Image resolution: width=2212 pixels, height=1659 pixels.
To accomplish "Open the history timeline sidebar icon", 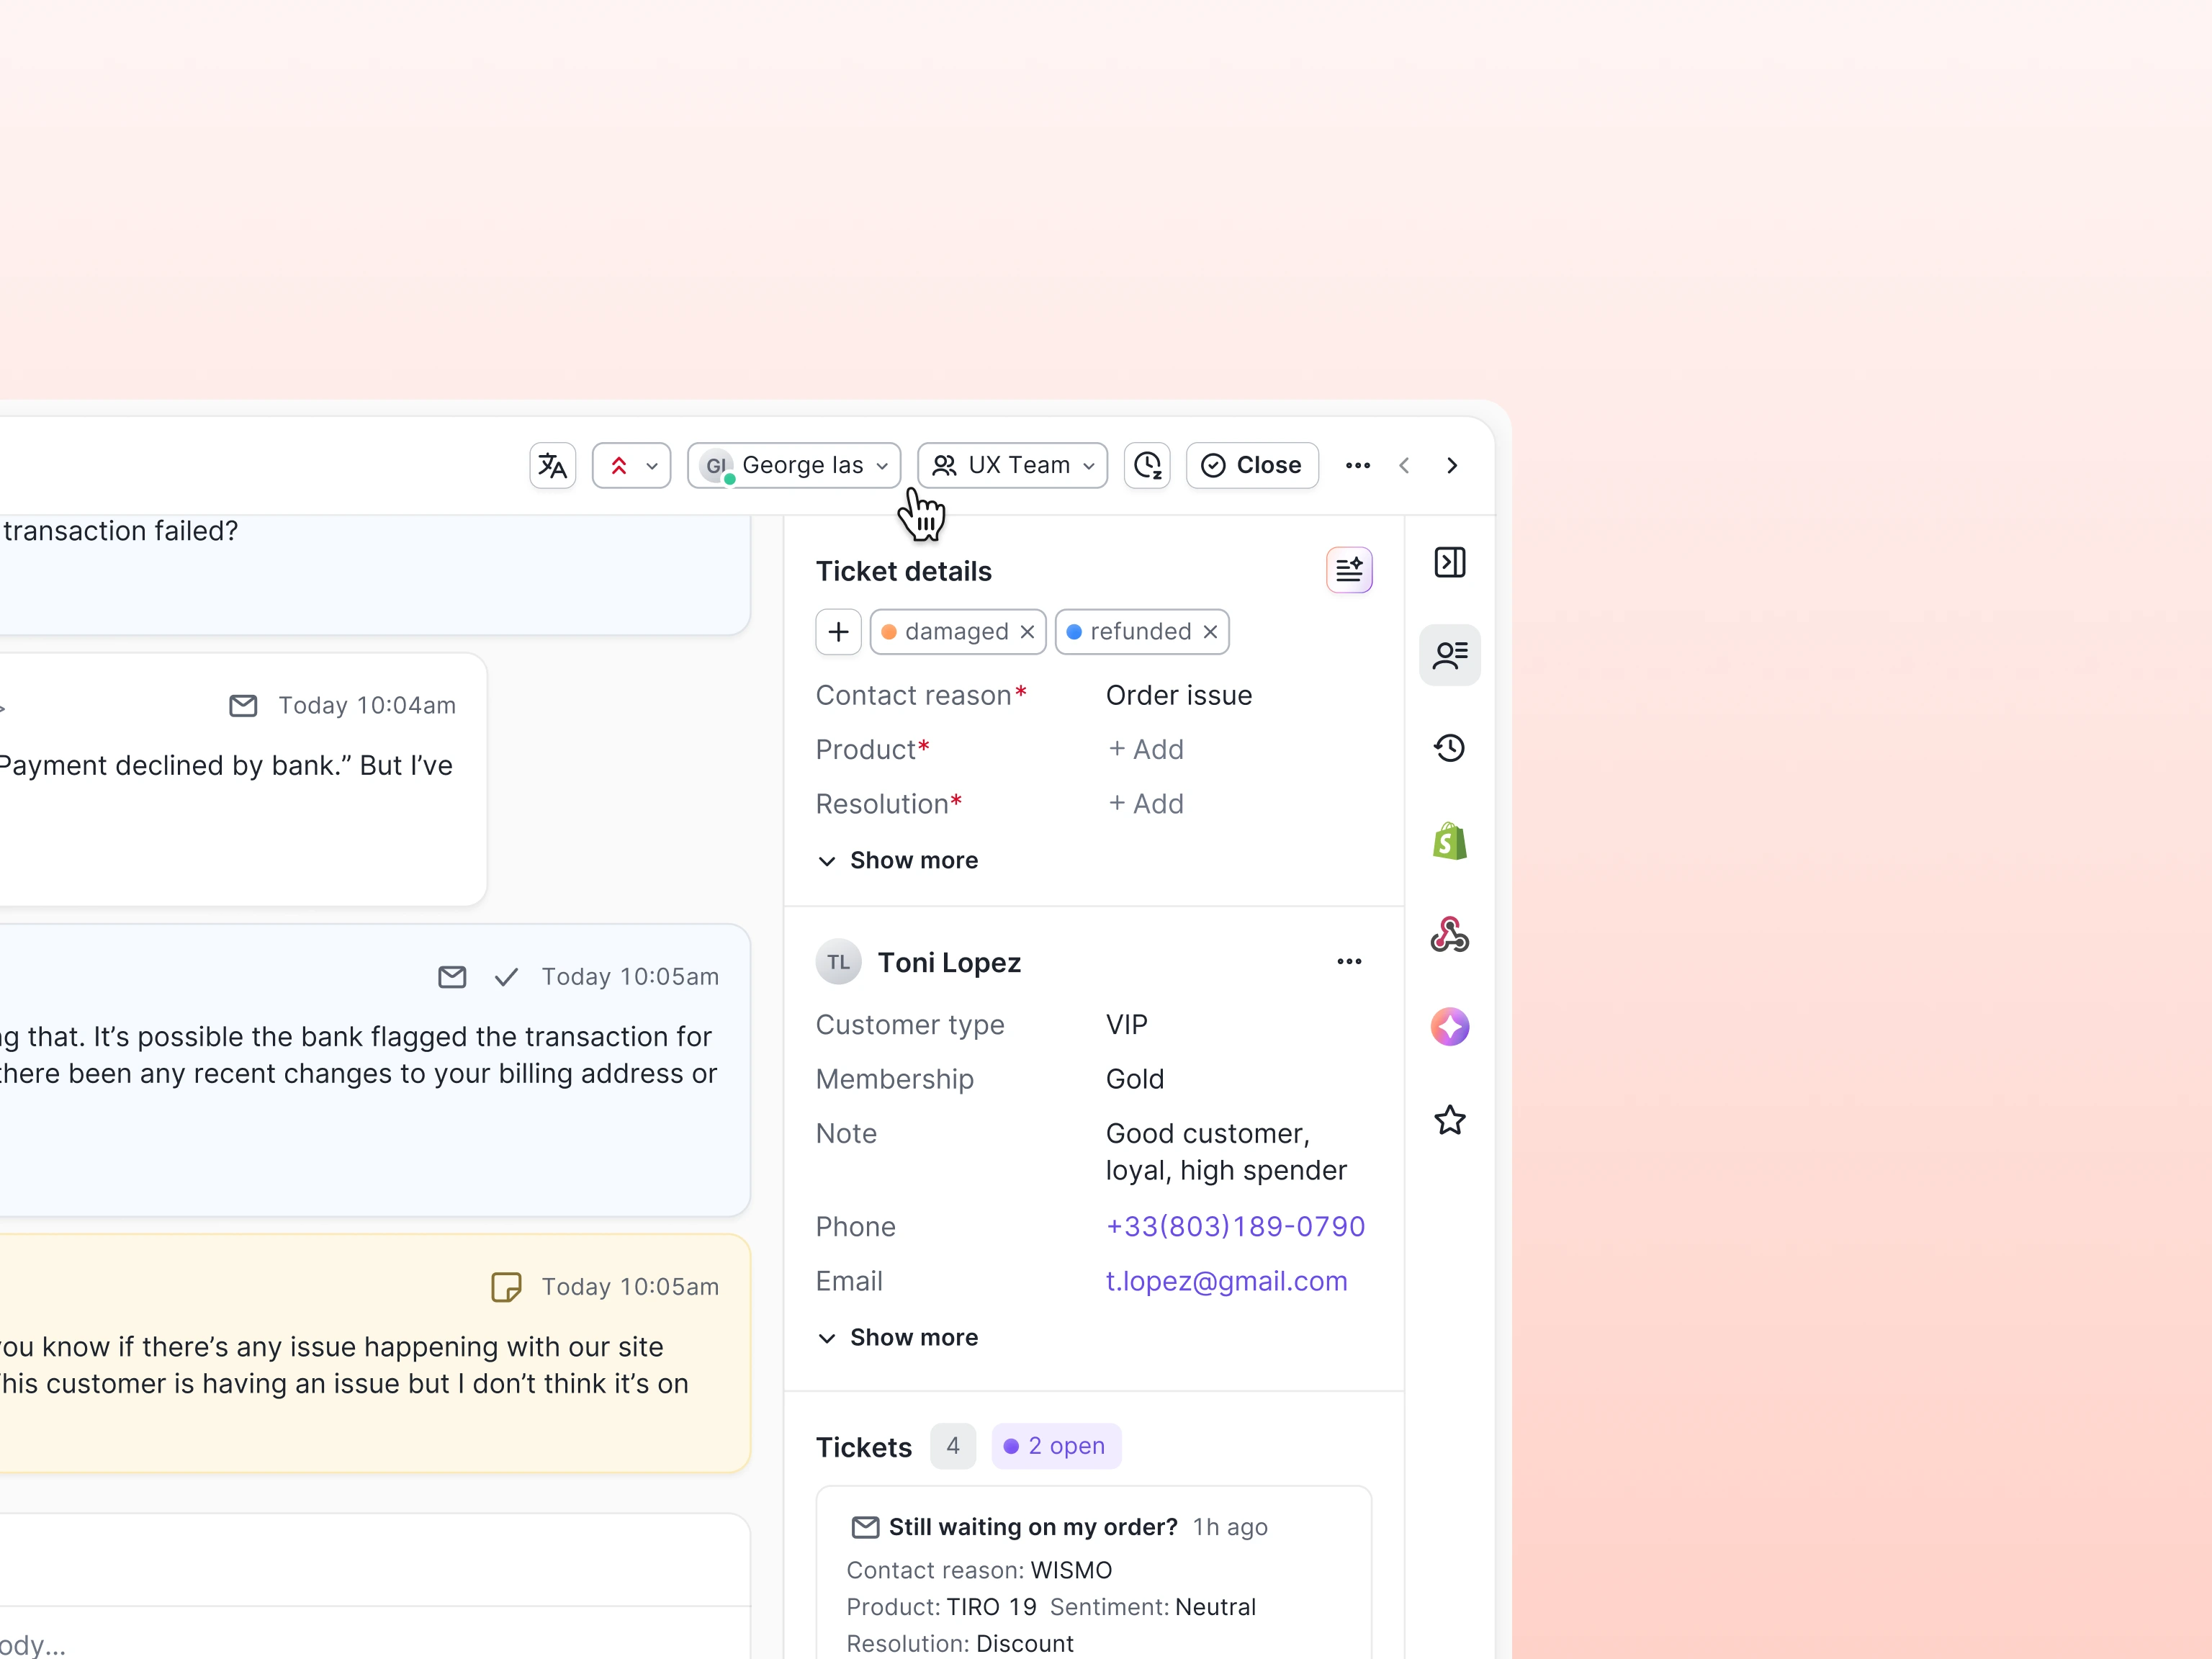I will [1449, 748].
